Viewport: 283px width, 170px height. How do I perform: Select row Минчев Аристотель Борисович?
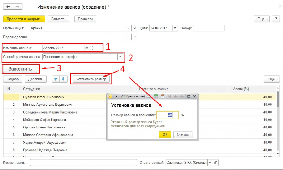pos(140,105)
